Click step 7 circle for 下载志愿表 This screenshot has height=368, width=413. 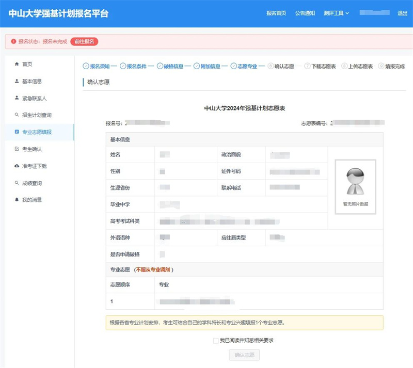tap(307, 66)
